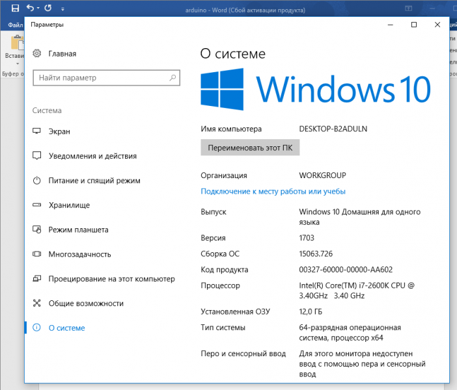Click the Save icon in Word title bar
The width and height of the screenshot is (457, 390).
point(15,8)
